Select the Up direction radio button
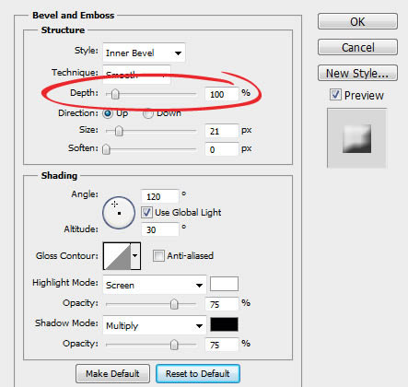 coord(108,113)
